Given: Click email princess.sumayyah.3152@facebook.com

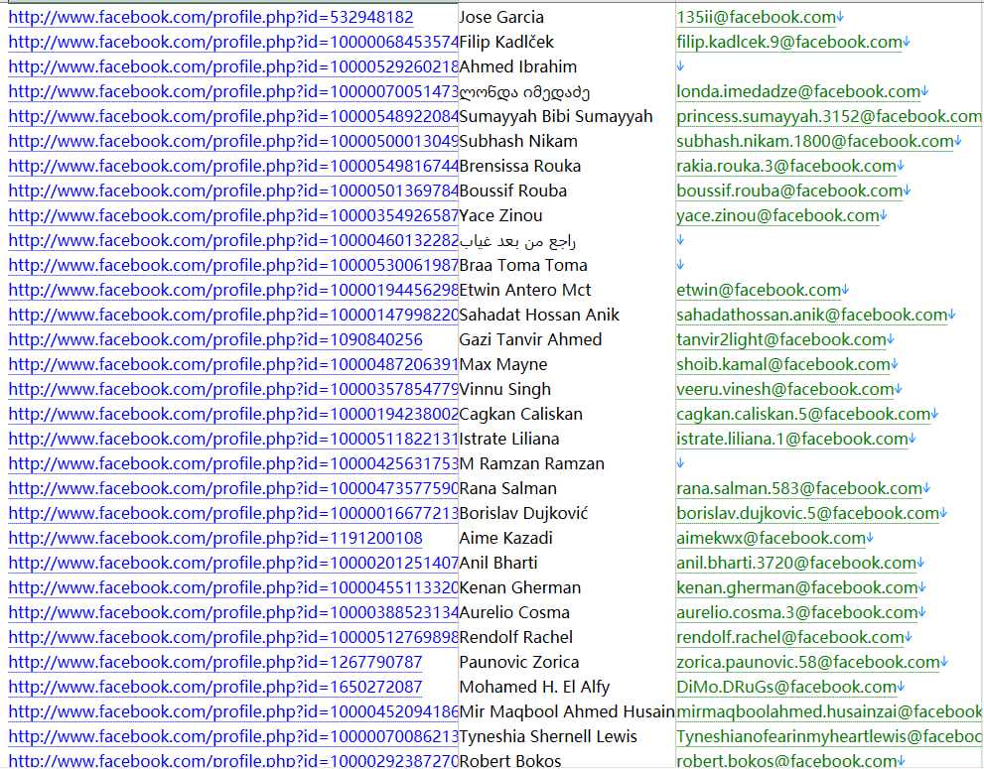Looking at the screenshot, I should pyautogui.click(x=829, y=117).
